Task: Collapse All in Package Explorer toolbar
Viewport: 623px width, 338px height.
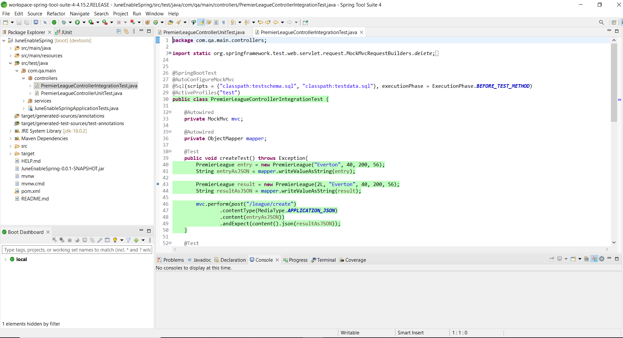Action: tap(118, 31)
